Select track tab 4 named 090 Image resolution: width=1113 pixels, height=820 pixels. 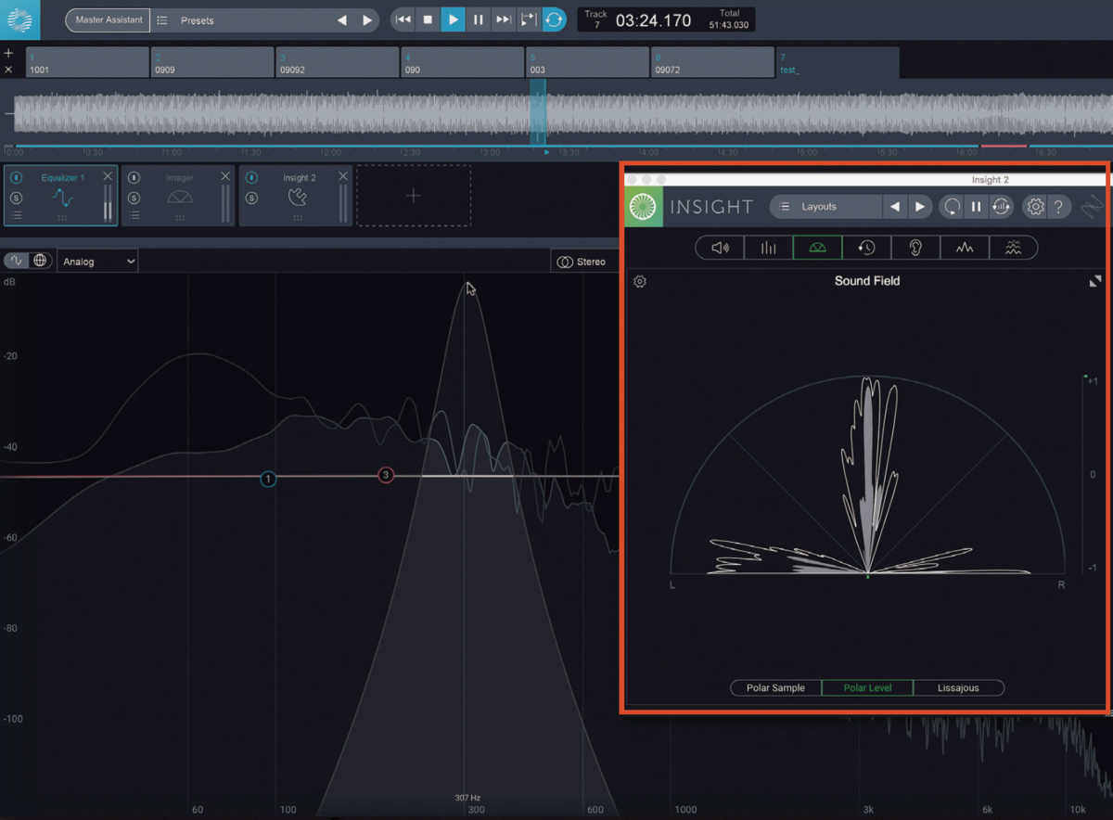(463, 62)
